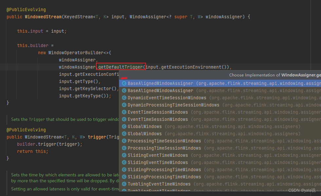
Task: Click the WindowedStream constructor name
Action: [x=43, y=17]
